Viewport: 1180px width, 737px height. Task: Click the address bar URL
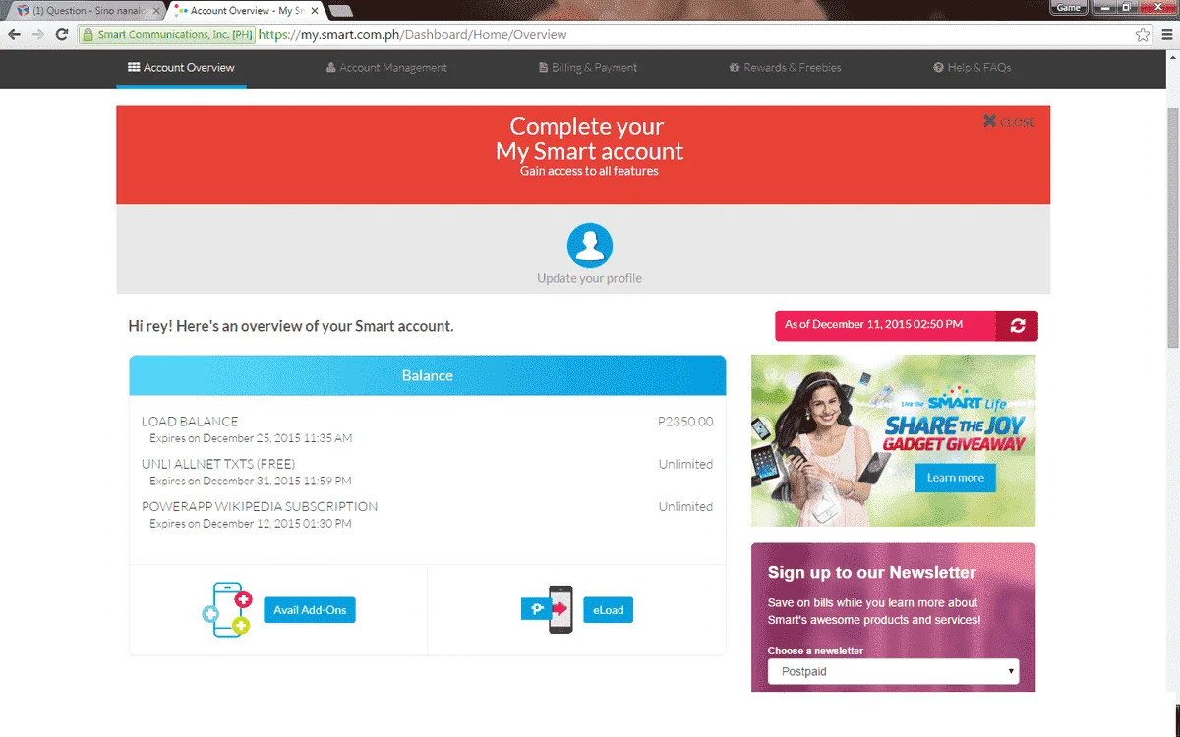point(413,34)
